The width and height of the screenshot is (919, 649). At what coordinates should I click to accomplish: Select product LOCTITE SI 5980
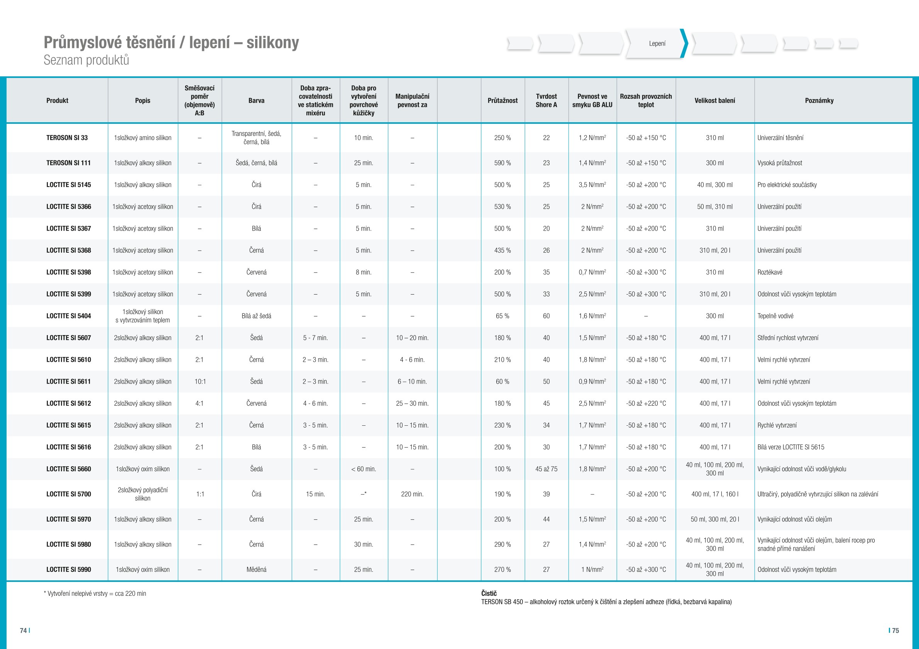point(68,544)
